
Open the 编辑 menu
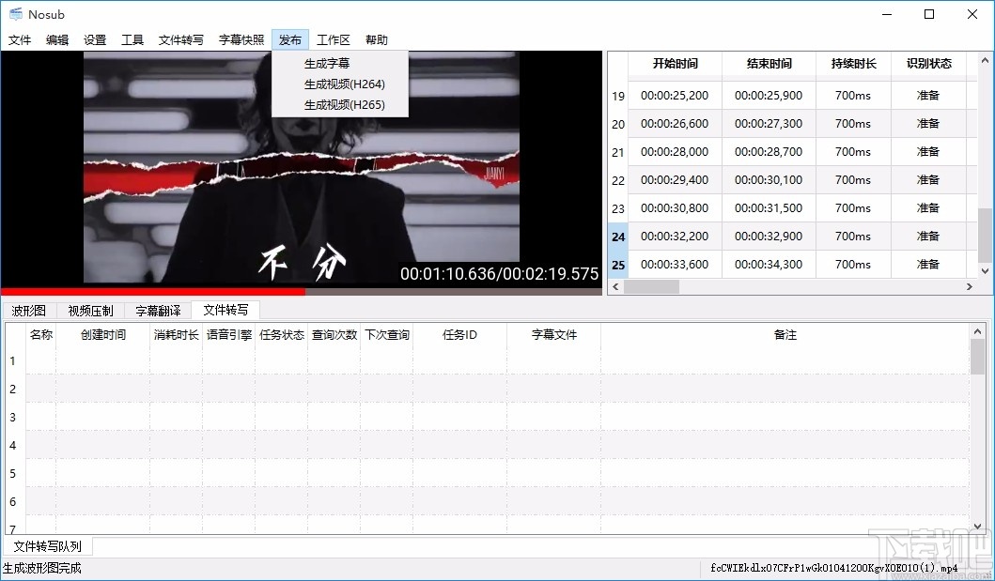(57, 40)
